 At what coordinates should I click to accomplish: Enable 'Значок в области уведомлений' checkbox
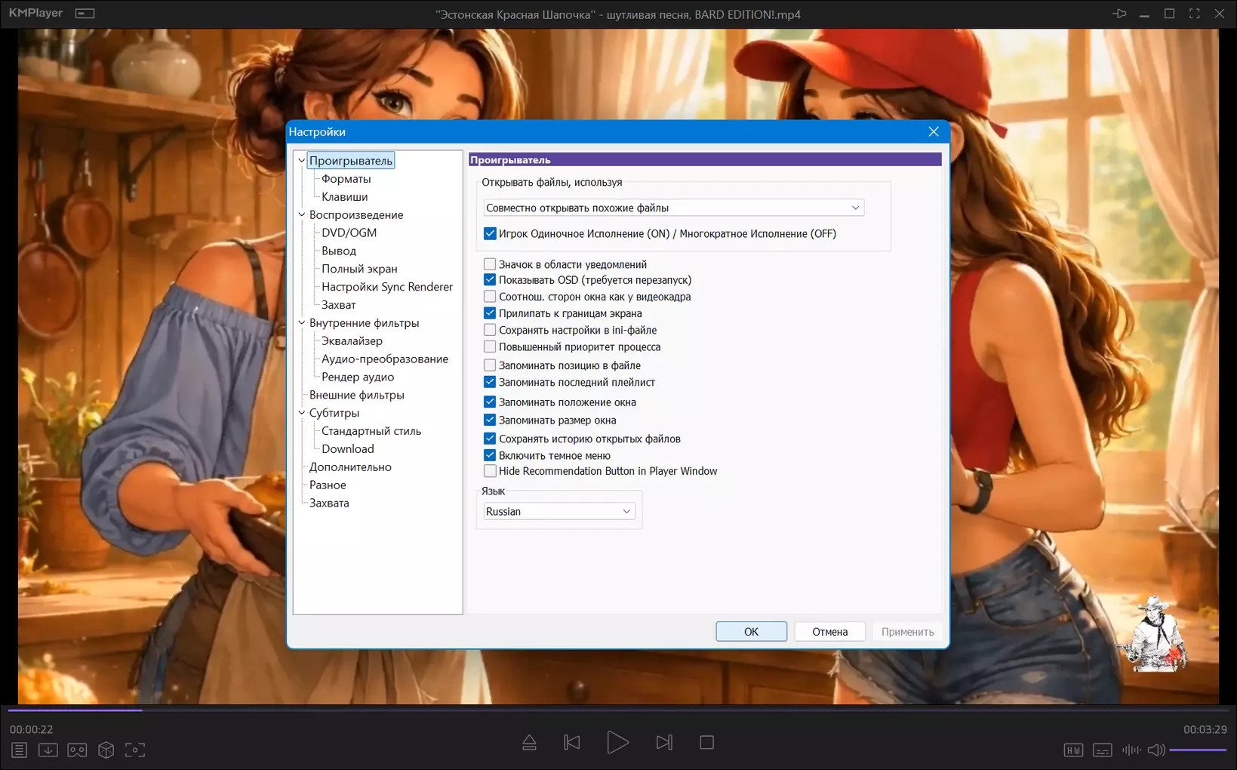(490, 264)
